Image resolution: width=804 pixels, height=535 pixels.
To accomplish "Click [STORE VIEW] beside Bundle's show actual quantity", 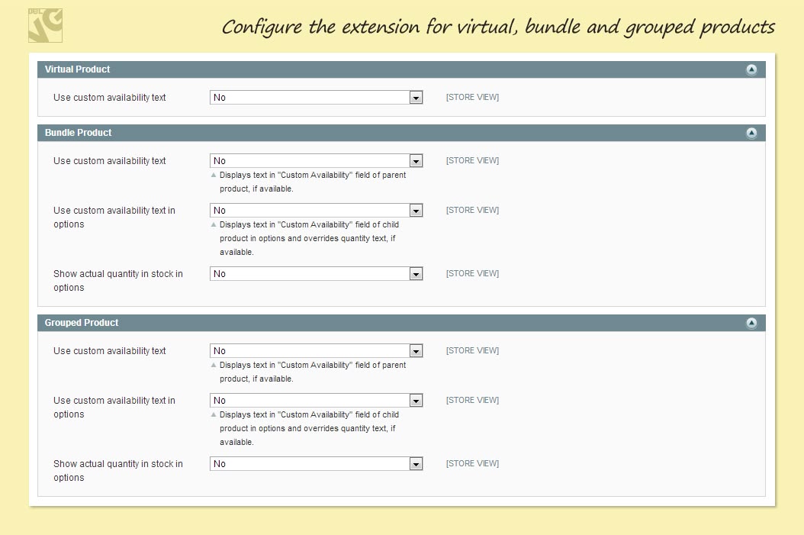I will pyautogui.click(x=472, y=274).
